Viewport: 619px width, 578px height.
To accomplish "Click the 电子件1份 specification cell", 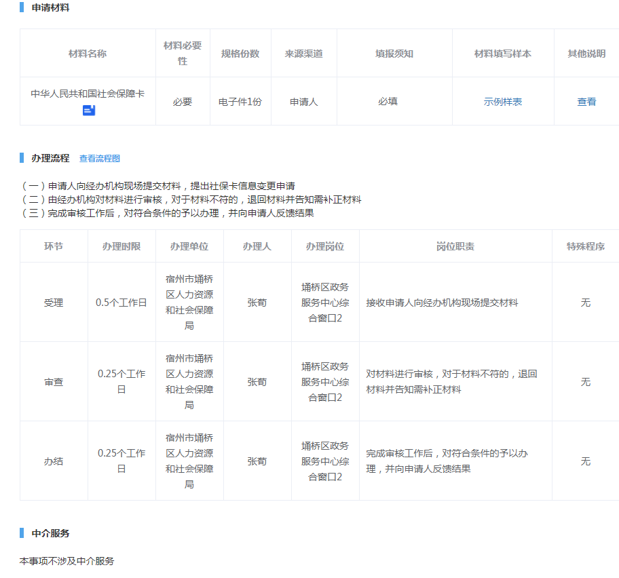I will tap(240, 102).
